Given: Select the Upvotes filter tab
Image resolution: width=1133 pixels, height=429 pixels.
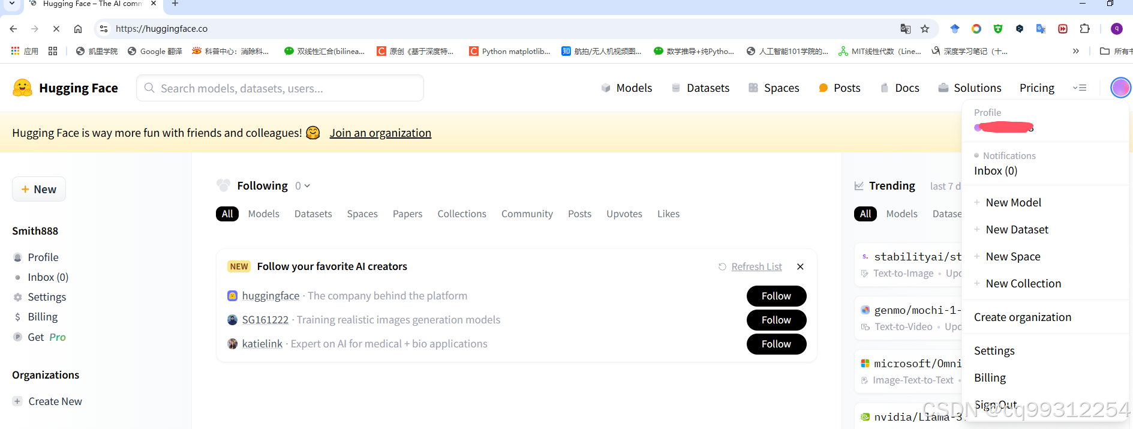Looking at the screenshot, I should pos(624,214).
